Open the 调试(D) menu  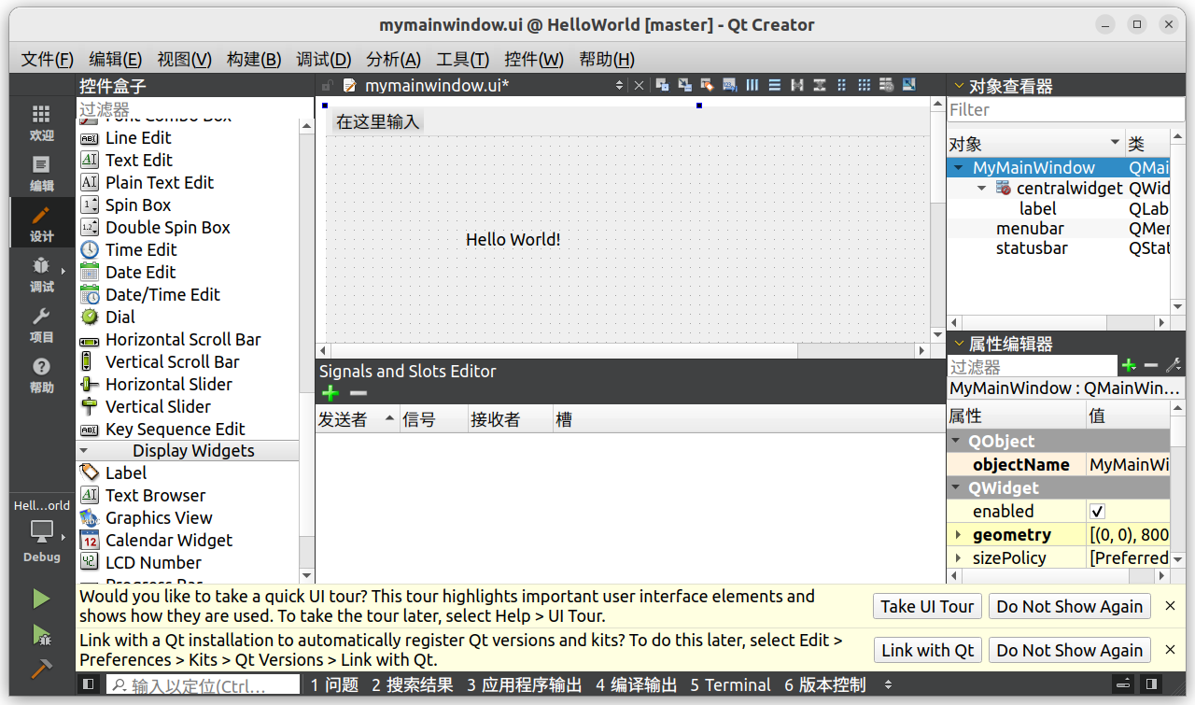pos(324,59)
